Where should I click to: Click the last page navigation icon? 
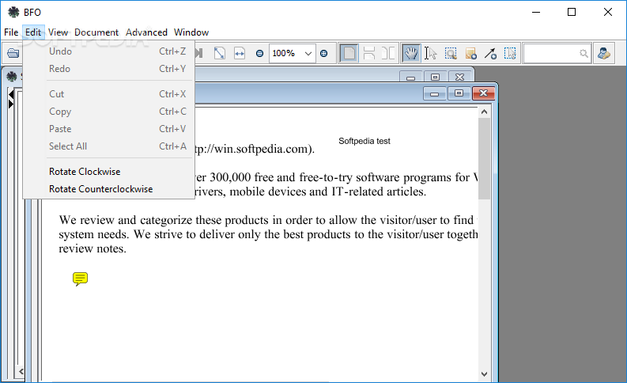coord(199,53)
